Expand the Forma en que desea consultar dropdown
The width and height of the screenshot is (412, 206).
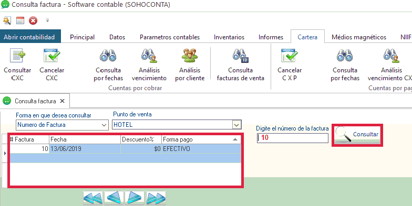[x=104, y=125]
